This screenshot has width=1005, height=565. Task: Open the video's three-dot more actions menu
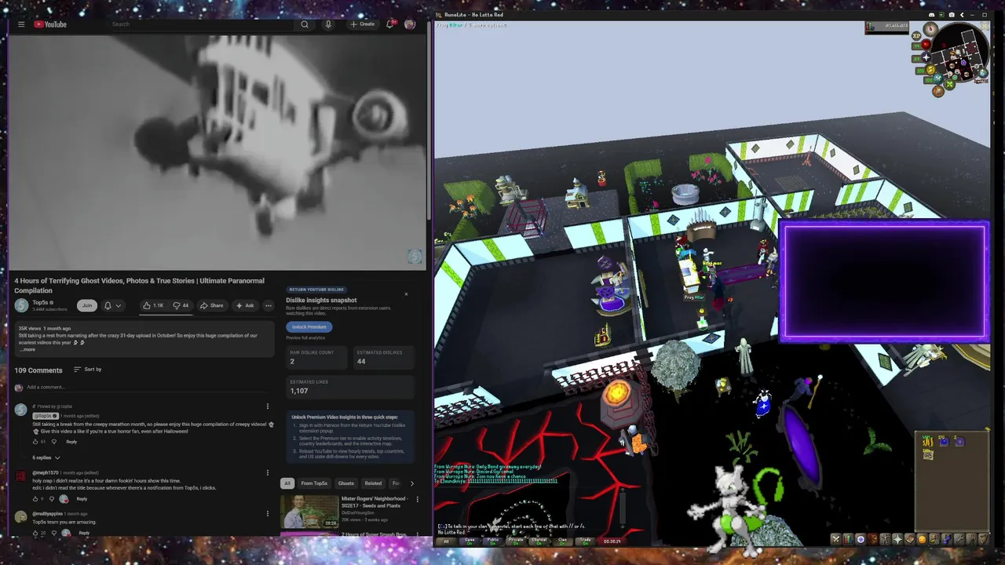[x=269, y=305]
